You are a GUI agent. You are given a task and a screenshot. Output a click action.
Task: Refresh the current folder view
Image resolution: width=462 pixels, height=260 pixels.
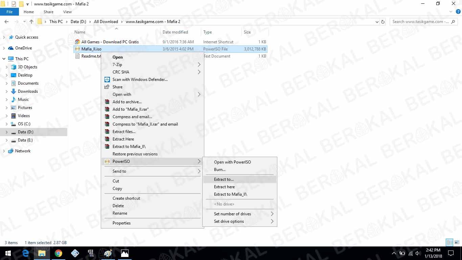pos(383,22)
